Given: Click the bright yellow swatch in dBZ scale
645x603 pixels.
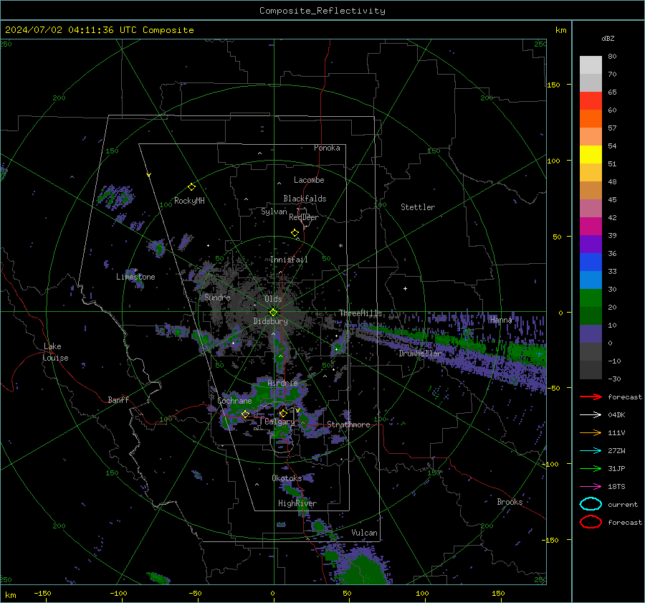Looking at the screenshot, I should point(591,154).
